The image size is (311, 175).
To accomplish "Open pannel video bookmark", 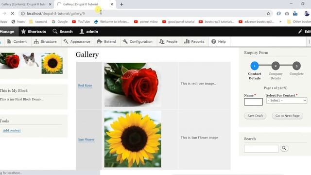I will [x=146, y=21].
